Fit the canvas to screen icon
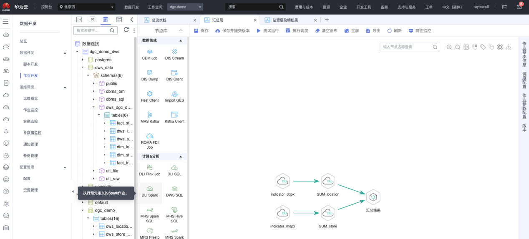The width and height of the screenshot is (529, 239). pos(466,47)
